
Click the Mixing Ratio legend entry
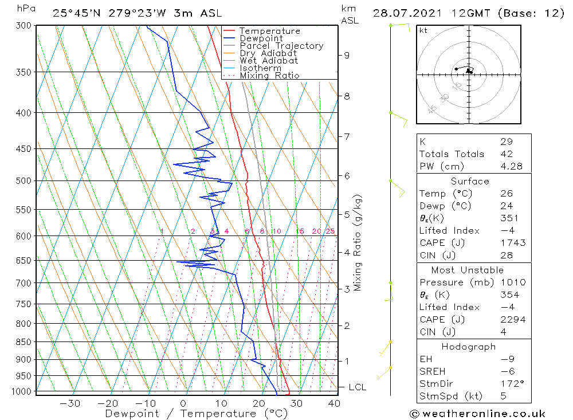[269, 76]
